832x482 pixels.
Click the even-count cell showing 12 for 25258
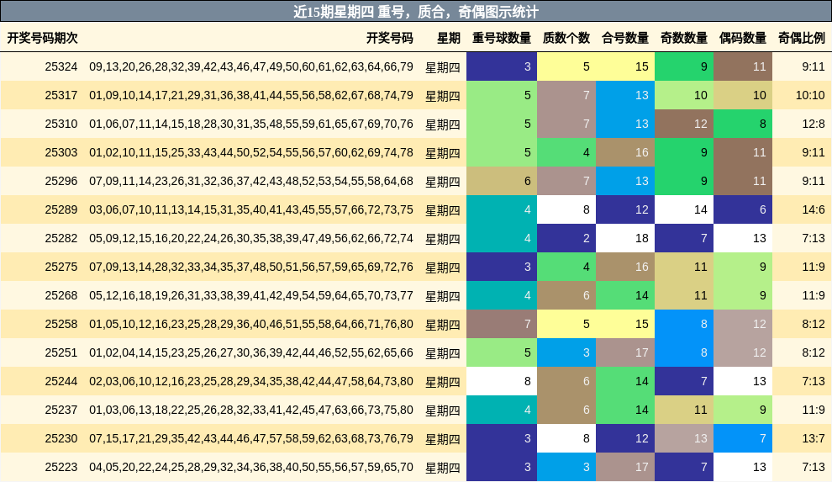click(x=743, y=325)
